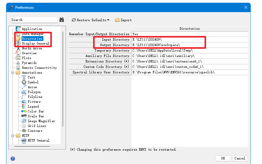Open help with the question mark icon
Viewport: 262px width, 164px height.
coord(13,159)
